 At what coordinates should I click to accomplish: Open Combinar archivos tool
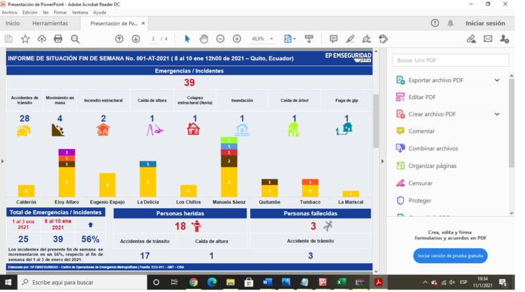pyautogui.click(x=432, y=148)
